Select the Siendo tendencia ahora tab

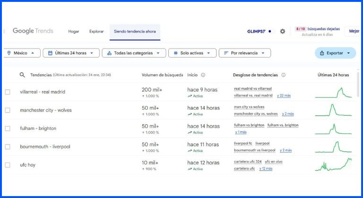point(135,32)
